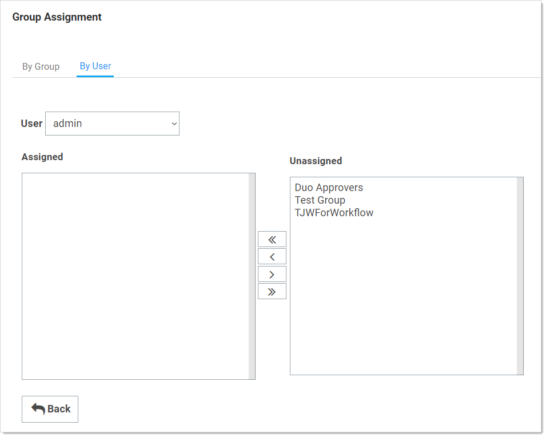Viewport: 546px width, 437px height.
Task: Click the single-right arrow unassign button
Action: click(272, 275)
